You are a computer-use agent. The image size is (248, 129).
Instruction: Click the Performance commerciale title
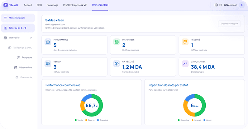(x=63, y=85)
